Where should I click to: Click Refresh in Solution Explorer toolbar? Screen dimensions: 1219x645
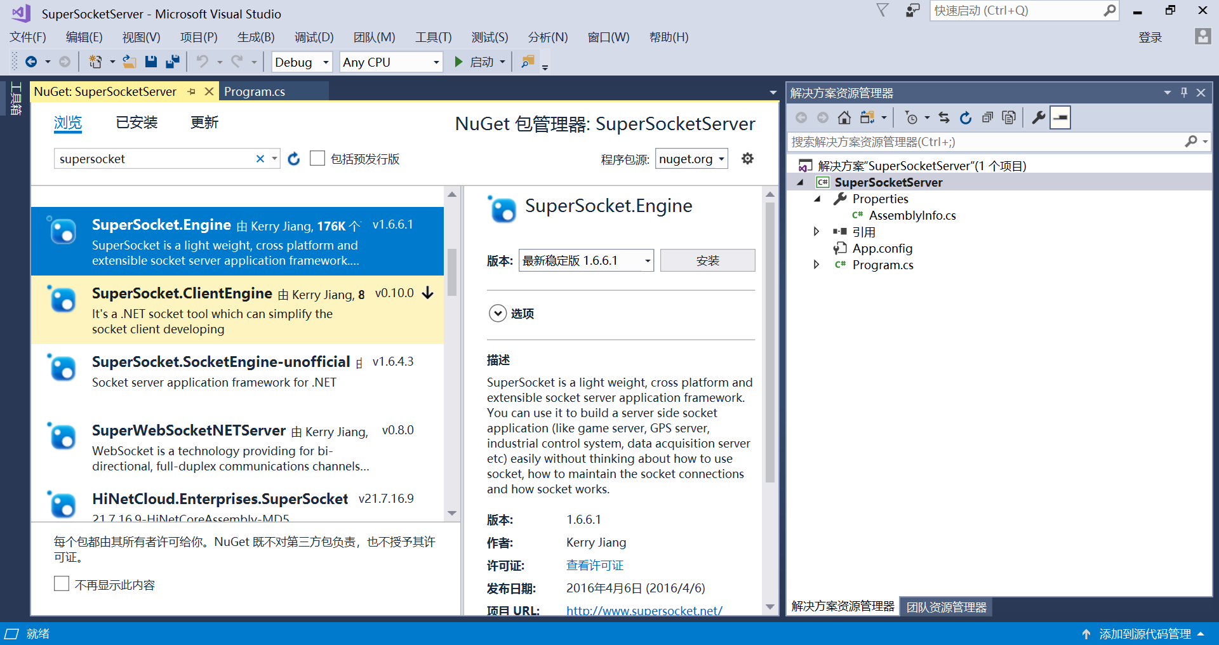[x=965, y=117]
